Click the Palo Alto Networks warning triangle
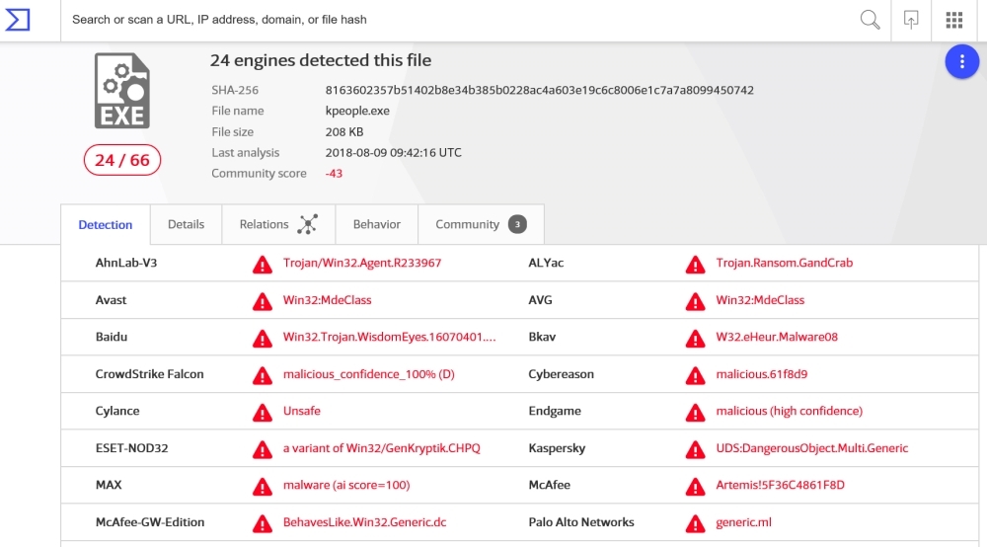The image size is (987, 547). click(696, 523)
